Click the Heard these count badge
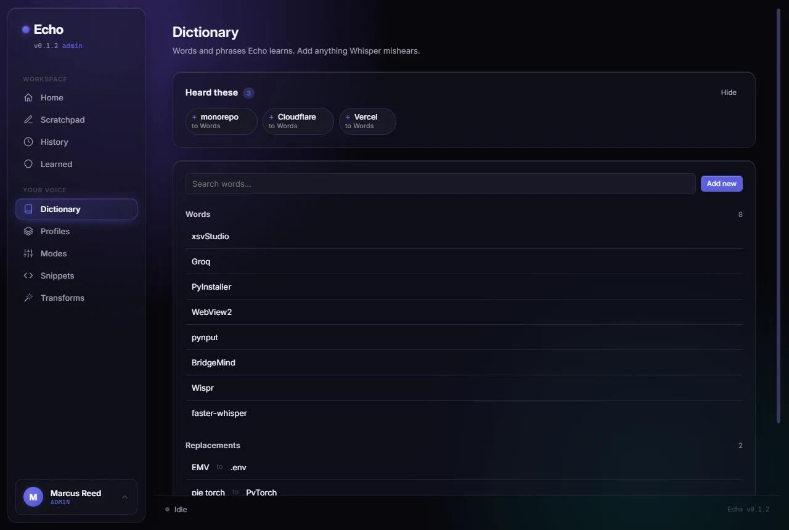This screenshot has height=530, width=789. tap(248, 93)
